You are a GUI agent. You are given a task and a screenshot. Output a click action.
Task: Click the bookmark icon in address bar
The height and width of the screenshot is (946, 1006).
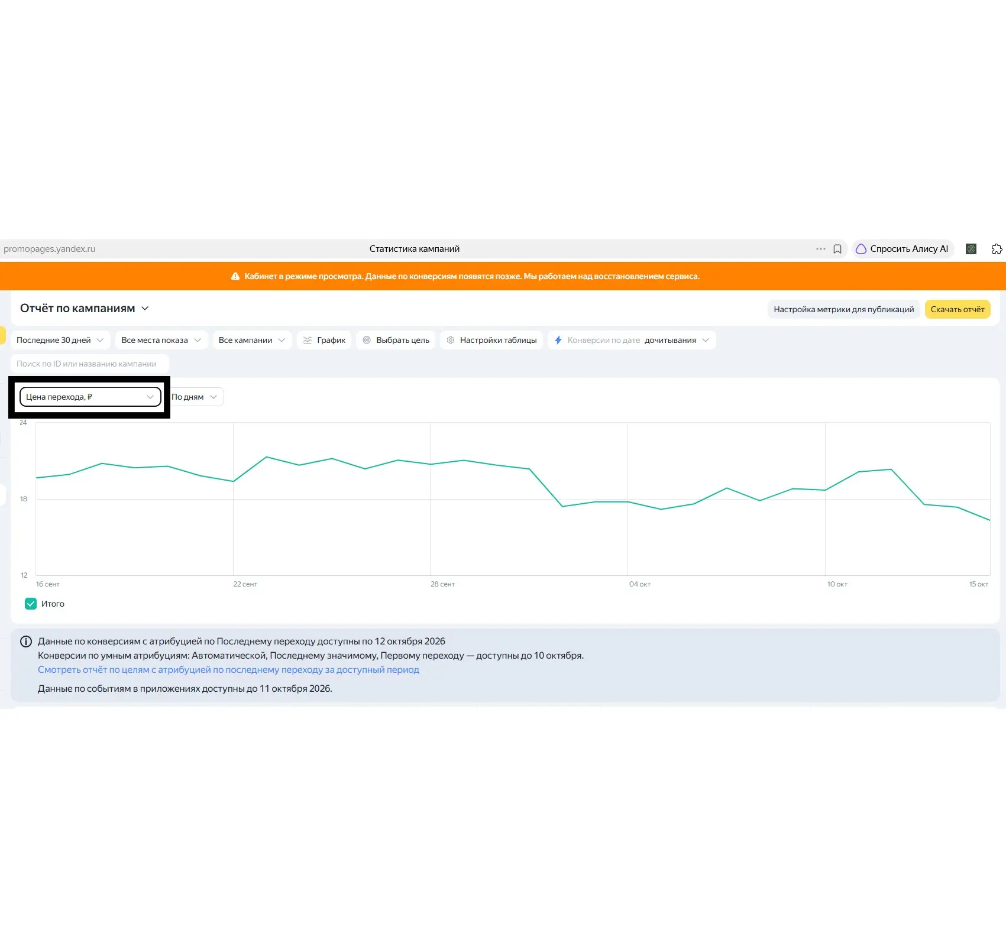click(x=837, y=249)
